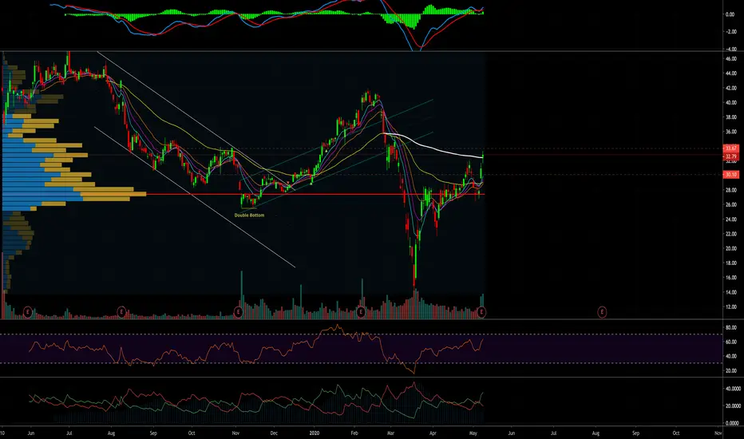Click the Feb label on time axis
The image size is (744, 439).
coord(354,433)
